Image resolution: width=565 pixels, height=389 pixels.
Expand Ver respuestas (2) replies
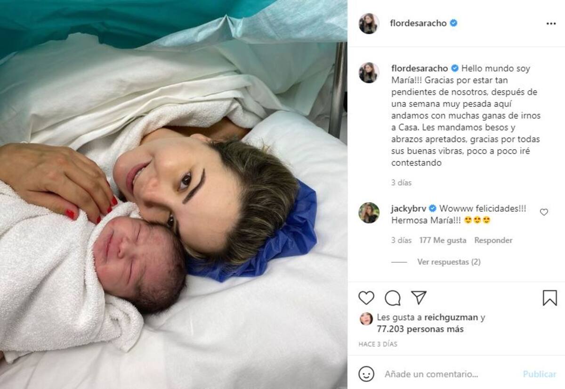pyautogui.click(x=449, y=262)
